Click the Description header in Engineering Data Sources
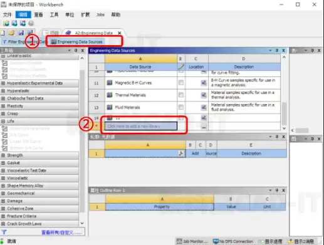The image size is (324, 245). coord(244,67)
